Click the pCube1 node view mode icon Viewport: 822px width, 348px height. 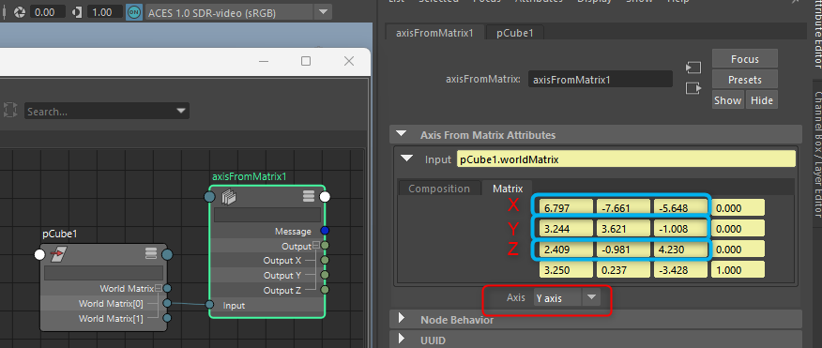151,254
